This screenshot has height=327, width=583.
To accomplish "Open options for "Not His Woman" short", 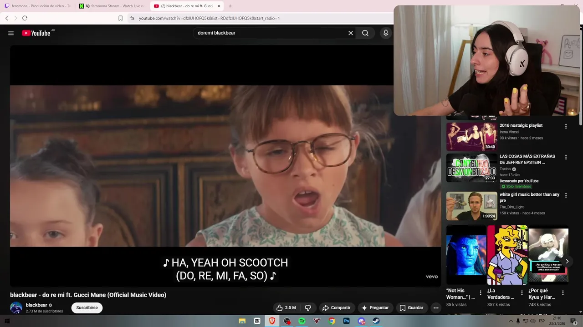I will 481,293.
